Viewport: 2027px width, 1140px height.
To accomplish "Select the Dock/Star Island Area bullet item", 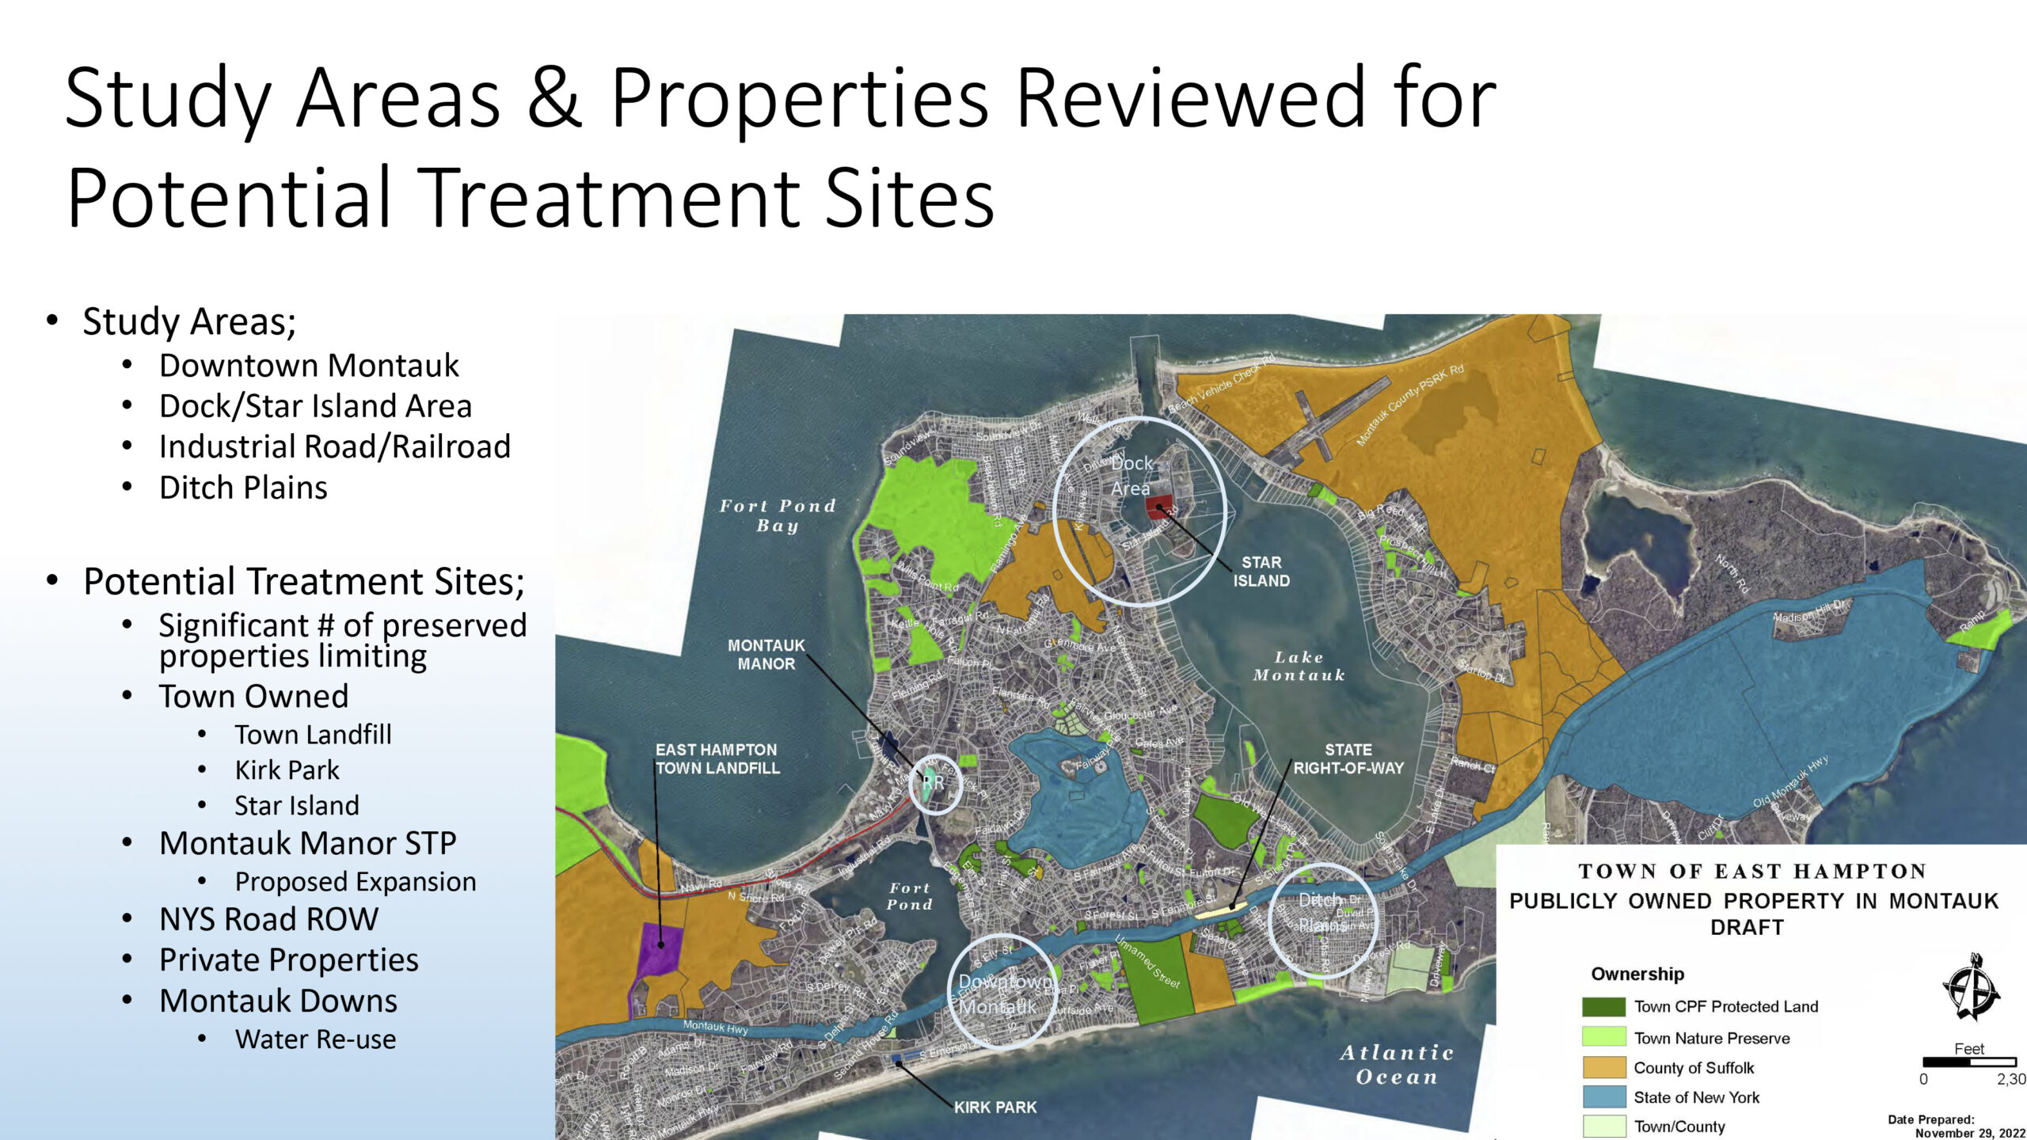I will (316, 405).
